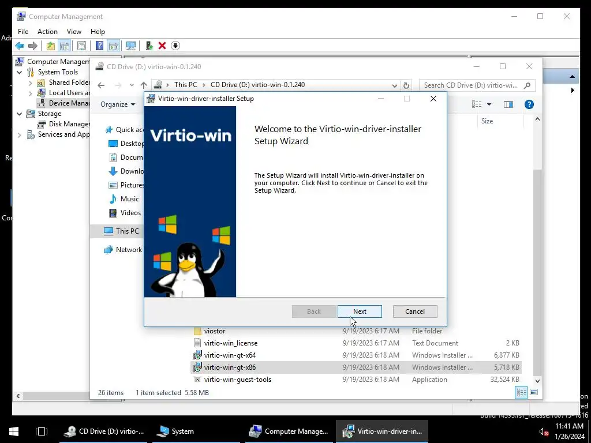
Task: Switch to details view icon in Explorer status bar
Action: click(521, 392)
